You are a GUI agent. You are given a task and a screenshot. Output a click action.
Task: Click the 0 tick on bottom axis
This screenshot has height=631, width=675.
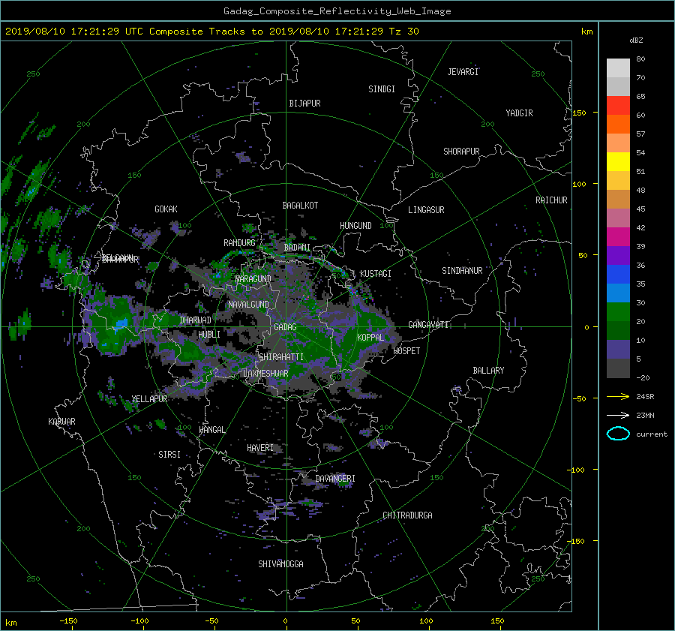click(x=285, y=621)
